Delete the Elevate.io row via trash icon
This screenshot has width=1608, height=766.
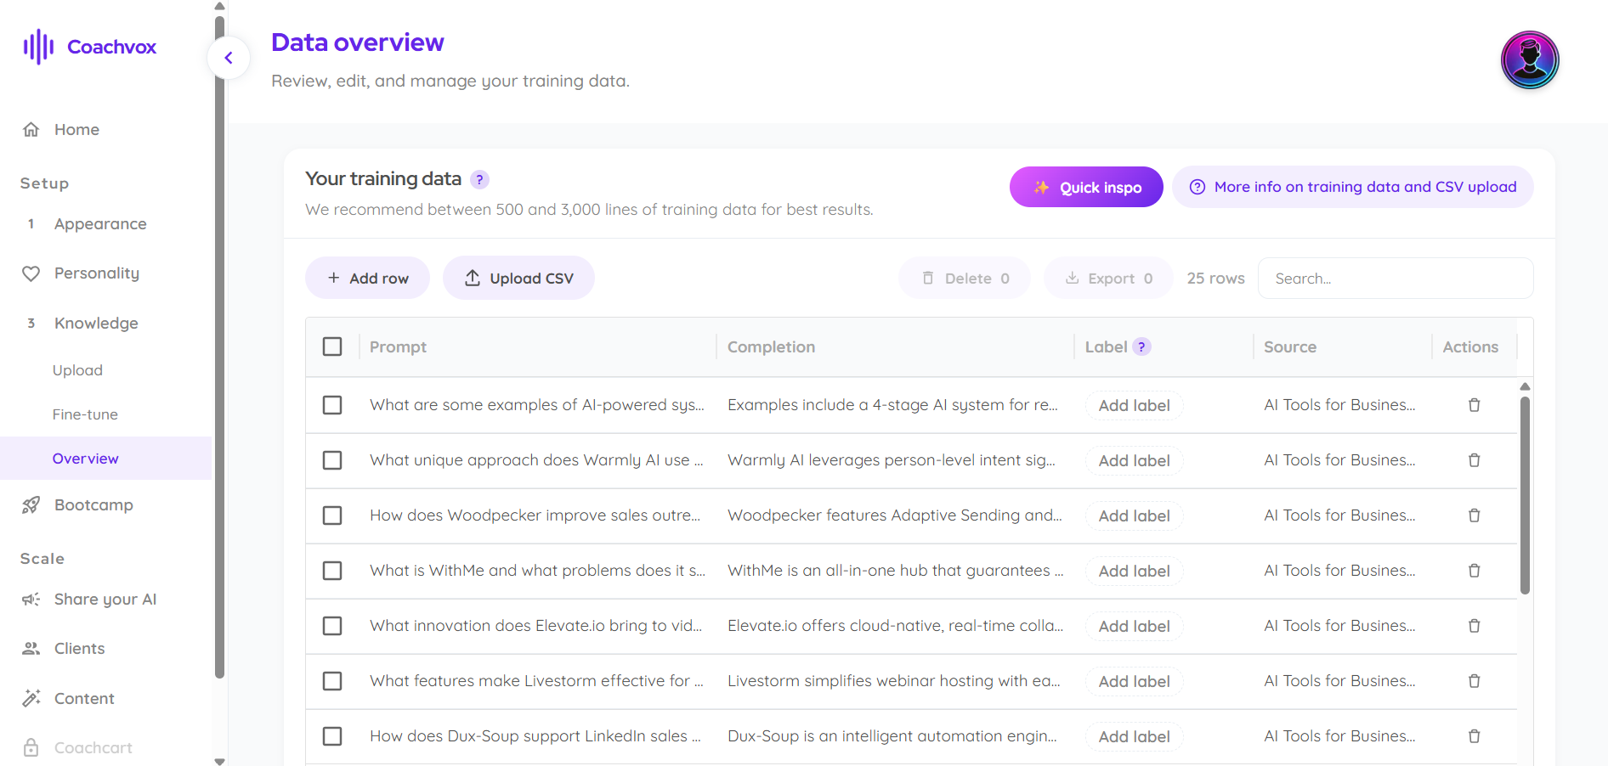(1475, 626)
